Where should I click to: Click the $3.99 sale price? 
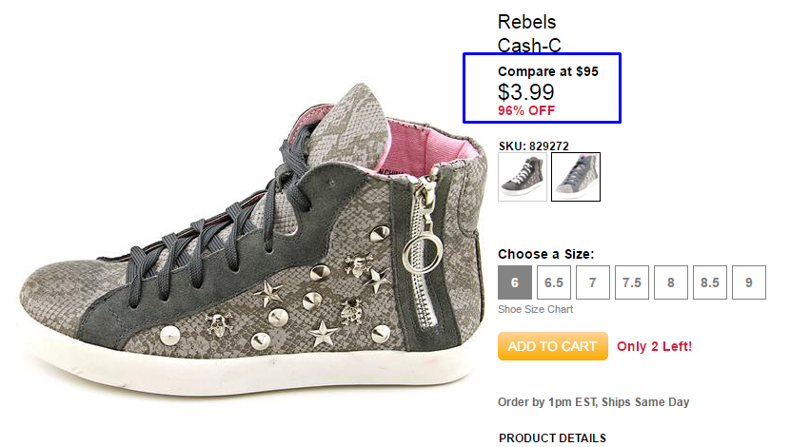526,91
